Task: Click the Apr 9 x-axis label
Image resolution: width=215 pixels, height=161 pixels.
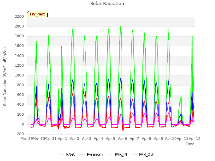Action: click(158, 139)
